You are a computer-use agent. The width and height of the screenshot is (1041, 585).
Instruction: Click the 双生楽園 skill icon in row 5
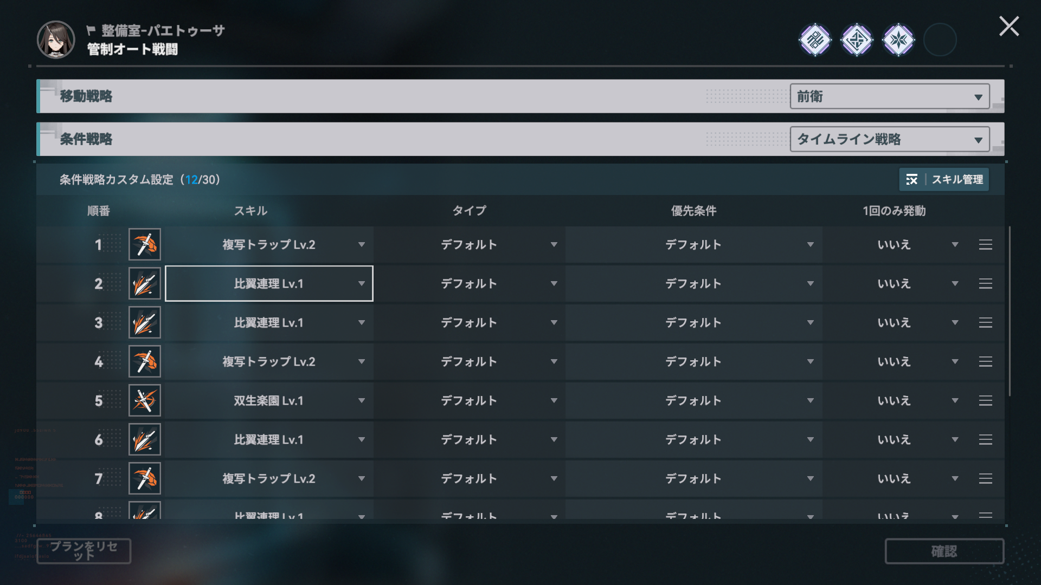[x=144, y=400]
